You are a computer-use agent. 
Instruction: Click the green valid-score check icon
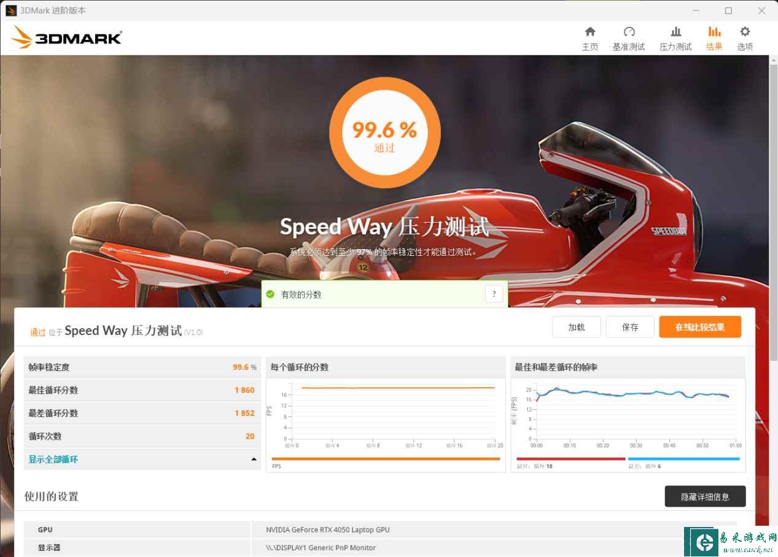[270, 294]
